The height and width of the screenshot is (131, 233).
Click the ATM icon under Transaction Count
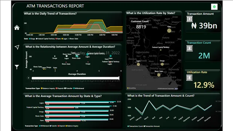189,48
